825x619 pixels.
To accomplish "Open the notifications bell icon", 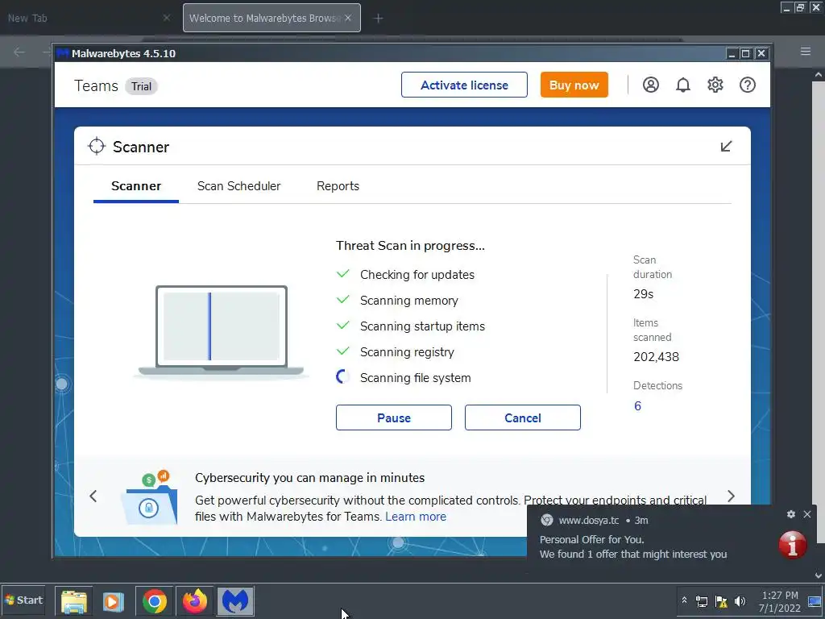I will (x=683, y=85).
